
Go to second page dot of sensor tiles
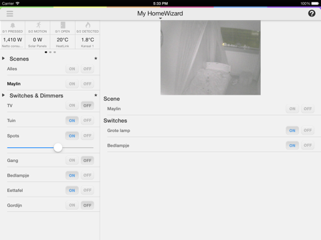tap(50, 52)
